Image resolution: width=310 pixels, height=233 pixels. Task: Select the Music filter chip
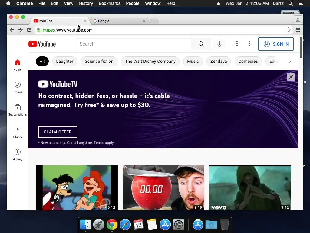click(x=193, y=61)
